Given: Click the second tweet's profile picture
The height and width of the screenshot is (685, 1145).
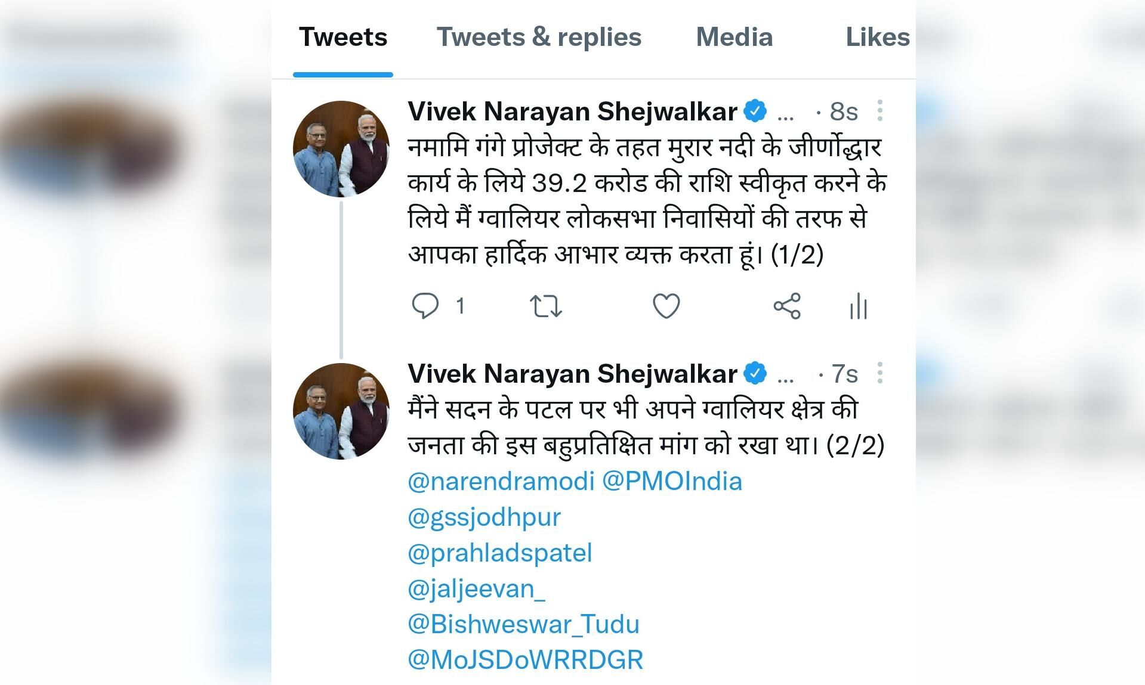Looking at the screenshot, I should (341, 411).
